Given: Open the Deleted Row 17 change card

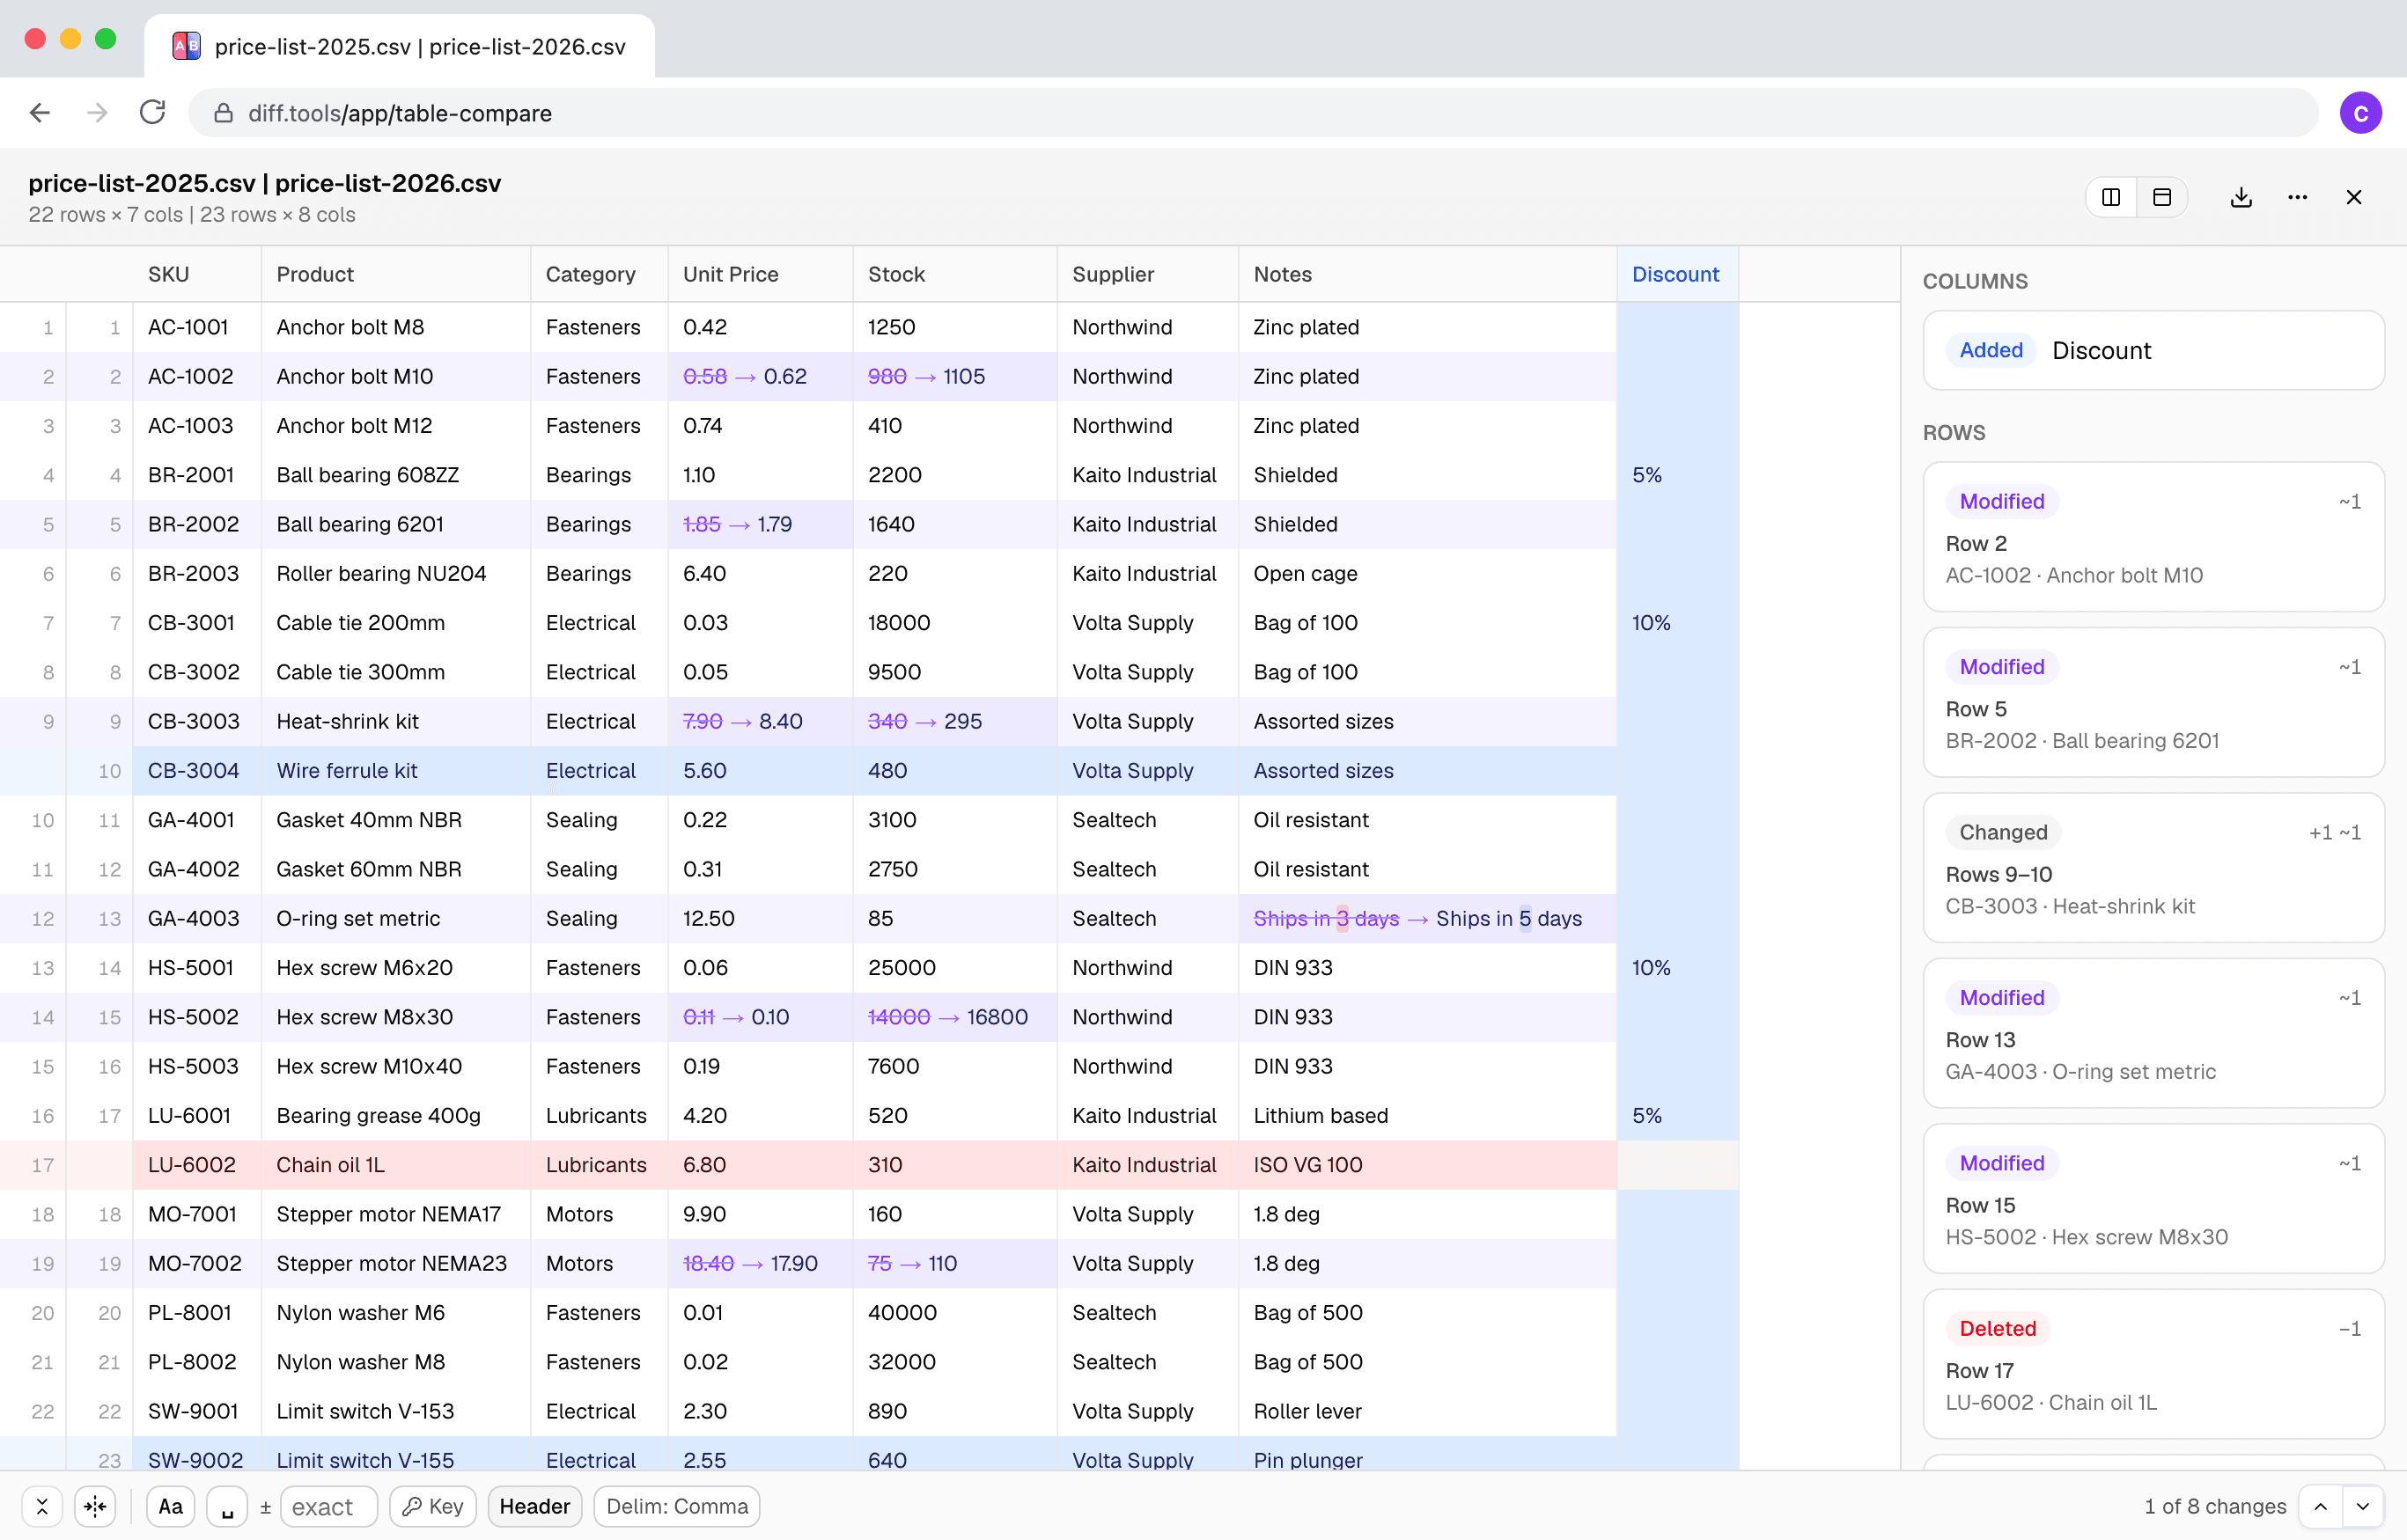Looking at the screenshot, I should tap(2154, 1364).
